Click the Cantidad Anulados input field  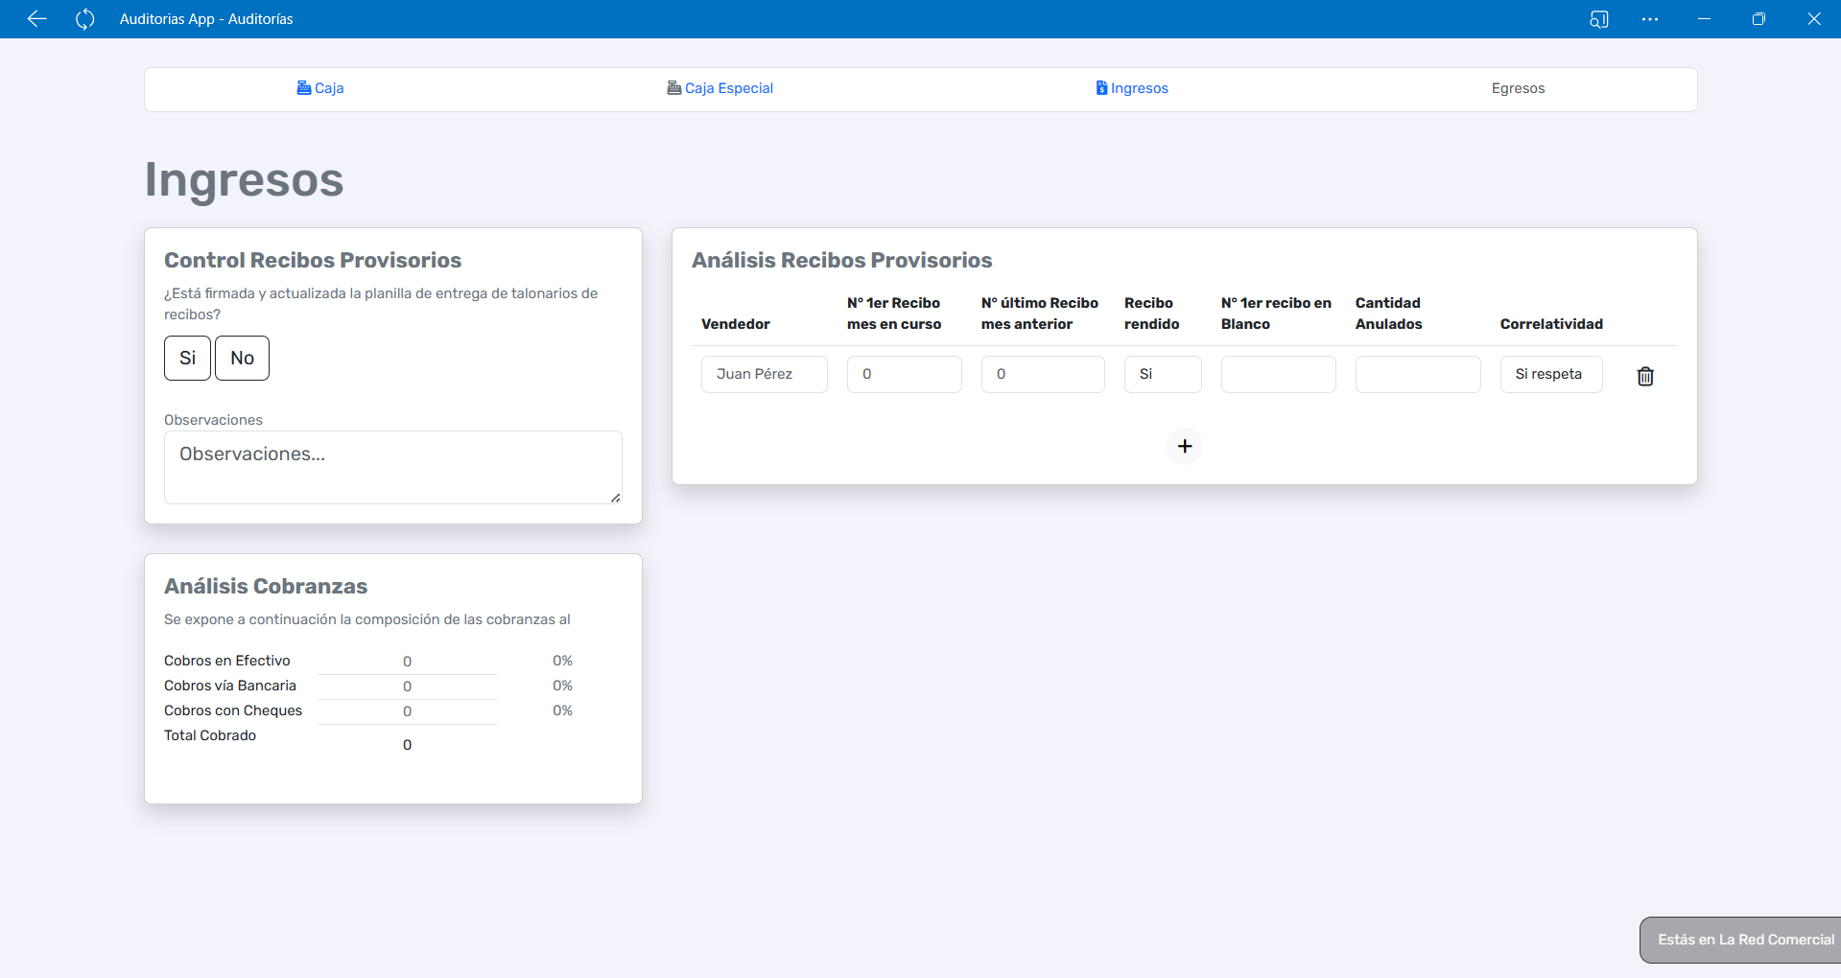[x=1417, y=374]
